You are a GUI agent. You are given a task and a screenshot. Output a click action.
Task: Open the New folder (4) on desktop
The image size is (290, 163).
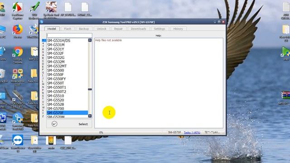[x=34, y=144]
